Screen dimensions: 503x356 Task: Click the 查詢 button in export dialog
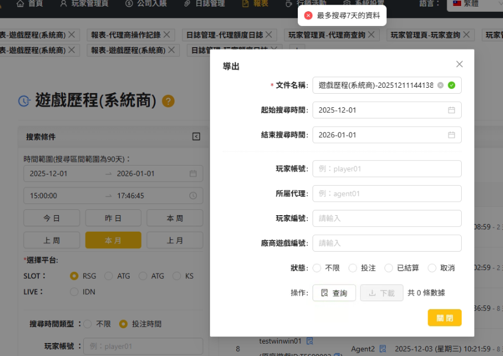click(334, 293)
